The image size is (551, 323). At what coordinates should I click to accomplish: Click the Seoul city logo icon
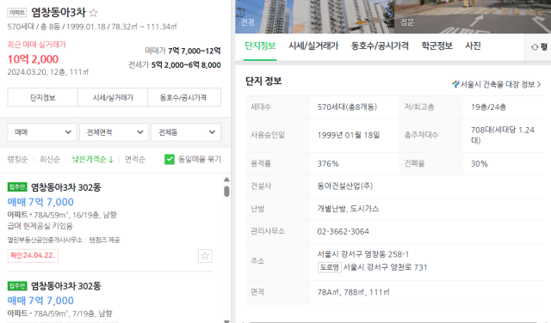pyautogui.click(x=455, y=84)
